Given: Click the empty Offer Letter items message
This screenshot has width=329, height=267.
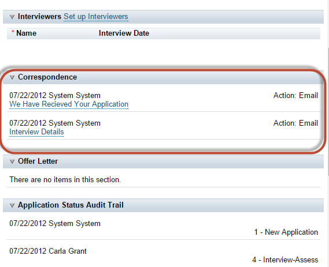Looking at the screenshot, I should pos(65,180).
